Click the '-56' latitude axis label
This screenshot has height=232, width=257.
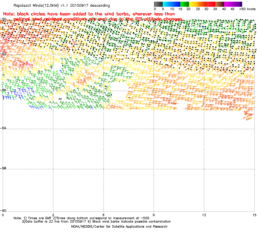[x=3, y=128]
